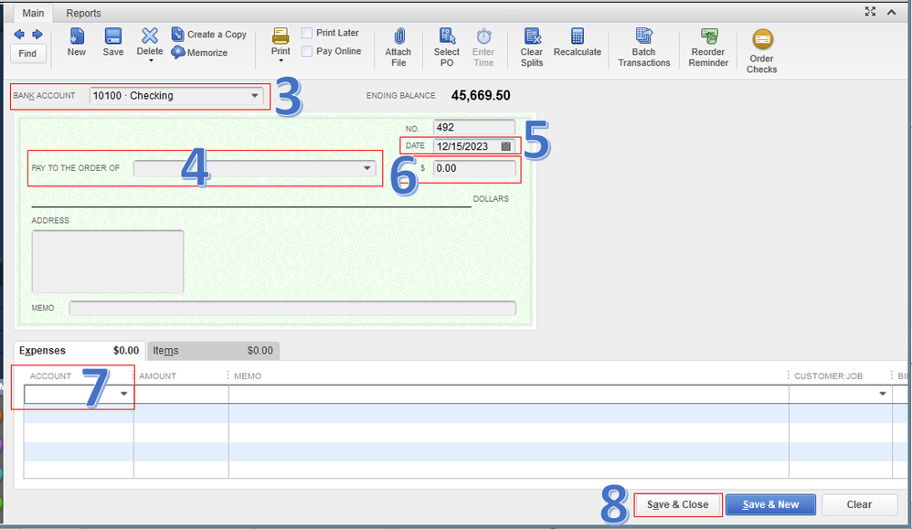Click the check number field 492
This screenshot has height=529, width=912.
click(x=474, y=127)
